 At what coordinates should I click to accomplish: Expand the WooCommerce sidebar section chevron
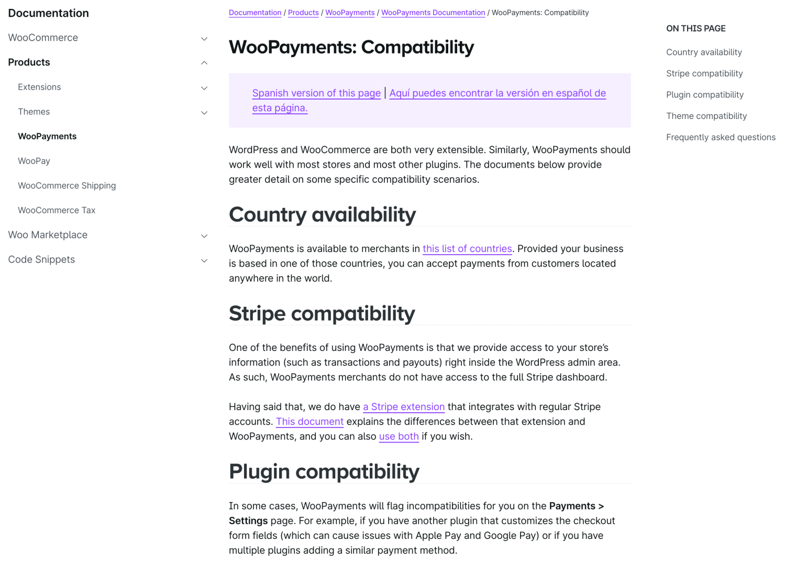point(204,39)
